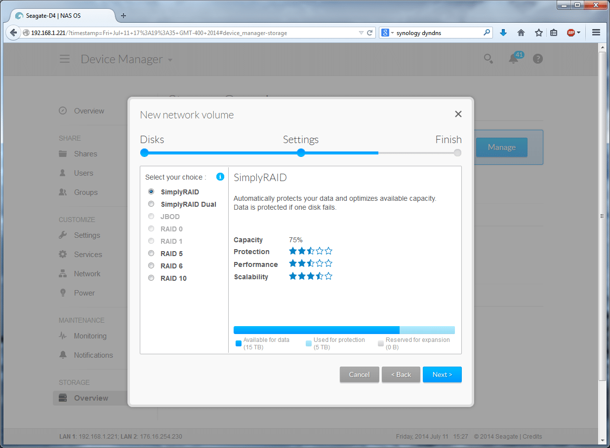Screen dimensions: 610x448
Task: Click the Power lightbulb icon
Action: pyautogui.click(x=63, y=293)
